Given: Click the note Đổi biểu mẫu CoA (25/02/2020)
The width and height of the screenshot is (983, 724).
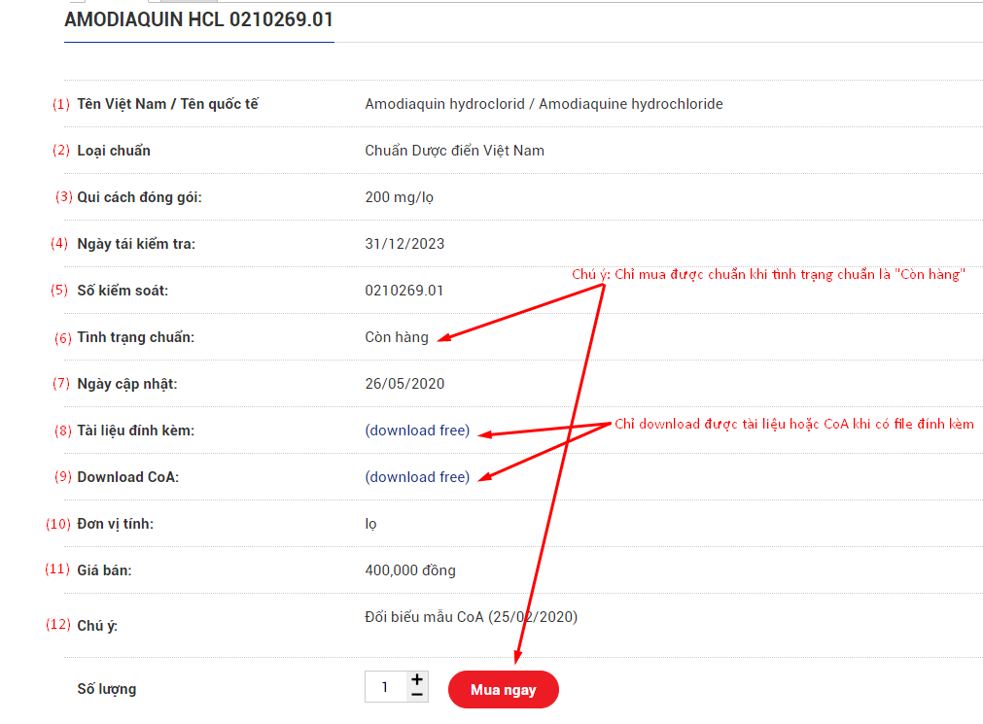Looking at the screenshot, I should [x=471, y=617].
